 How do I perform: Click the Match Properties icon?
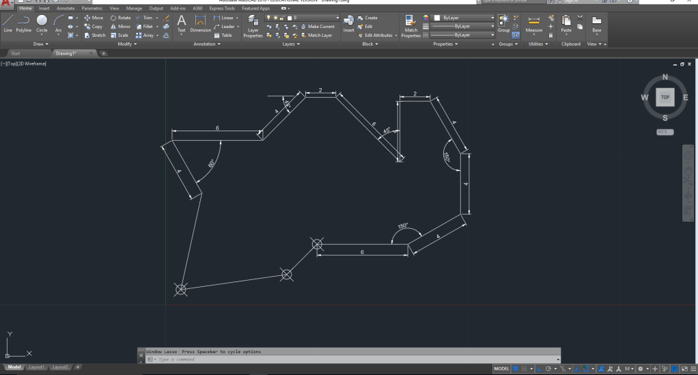click(x=410, y=25)
